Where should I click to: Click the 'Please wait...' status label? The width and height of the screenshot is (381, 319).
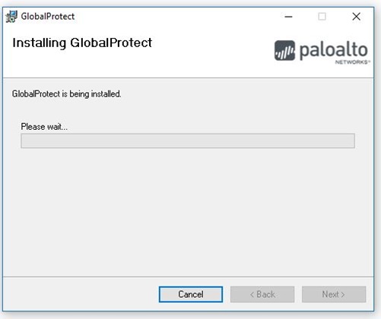[44, 127]
